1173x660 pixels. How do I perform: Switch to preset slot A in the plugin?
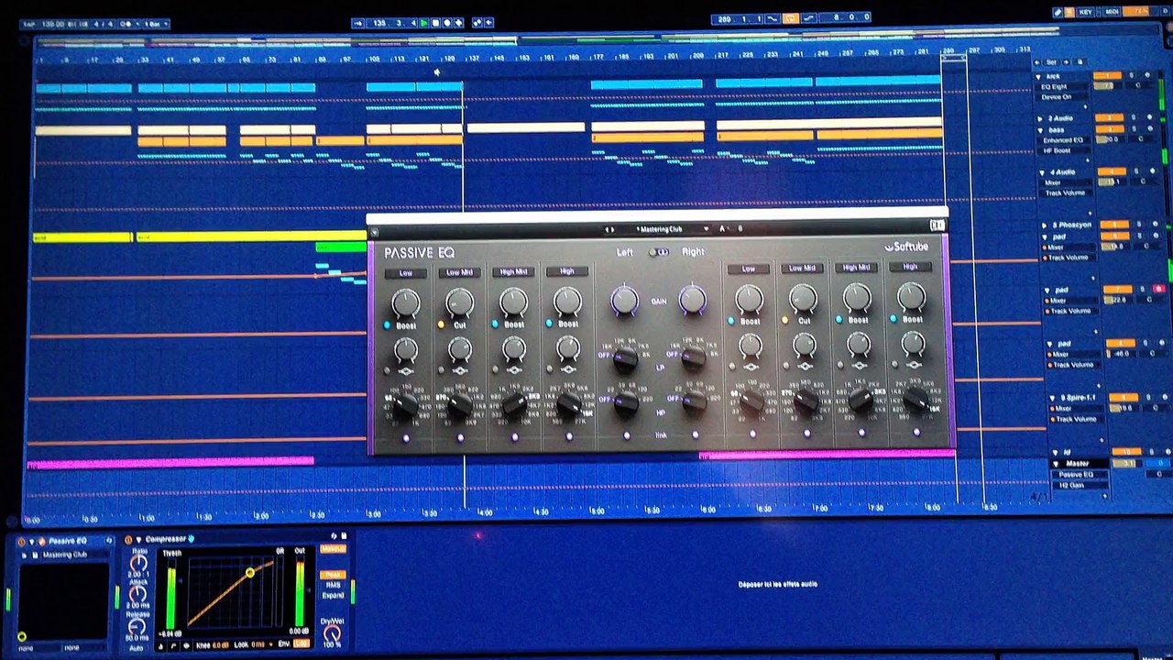[x=723, y=229]
